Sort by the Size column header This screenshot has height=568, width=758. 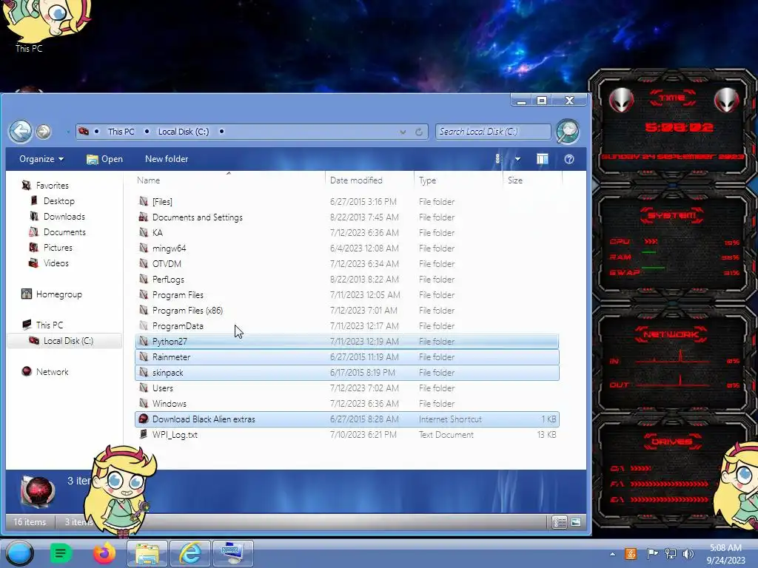(515, 180)
